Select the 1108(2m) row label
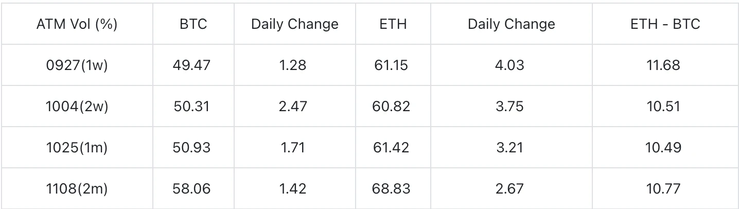This screenshot has height=209, width=739. [77, 189]
